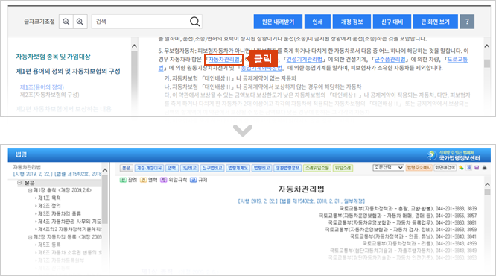Click the 법령주소복사 button

point(419,167)
